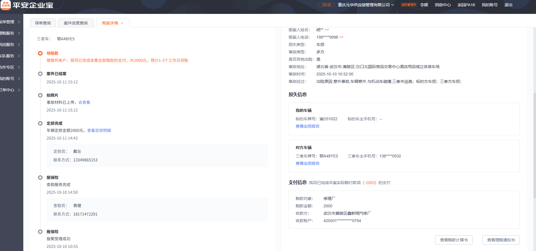This screenshot has width=536, height=251.
Task: Click the 定损完成 timeline circle marker
Action: click(x=40, y=123)
